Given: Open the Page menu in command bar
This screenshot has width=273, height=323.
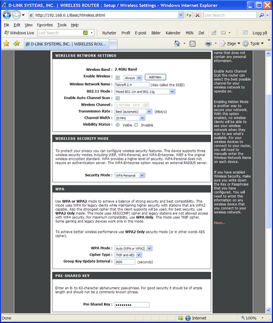Looking at the screenshot, I should [x=230, y=44].
